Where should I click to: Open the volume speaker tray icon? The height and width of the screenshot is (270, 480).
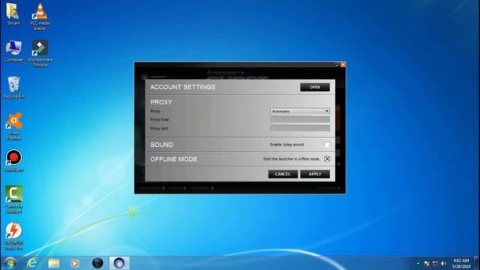click(x=443, y=263)
